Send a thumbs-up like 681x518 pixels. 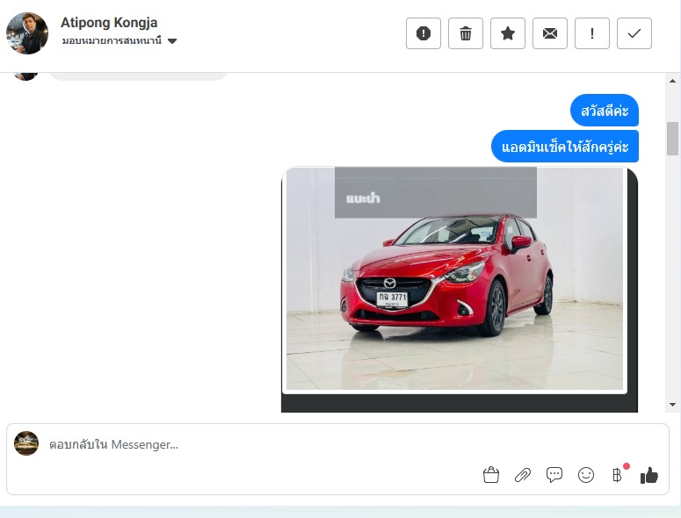pos(649,475)
